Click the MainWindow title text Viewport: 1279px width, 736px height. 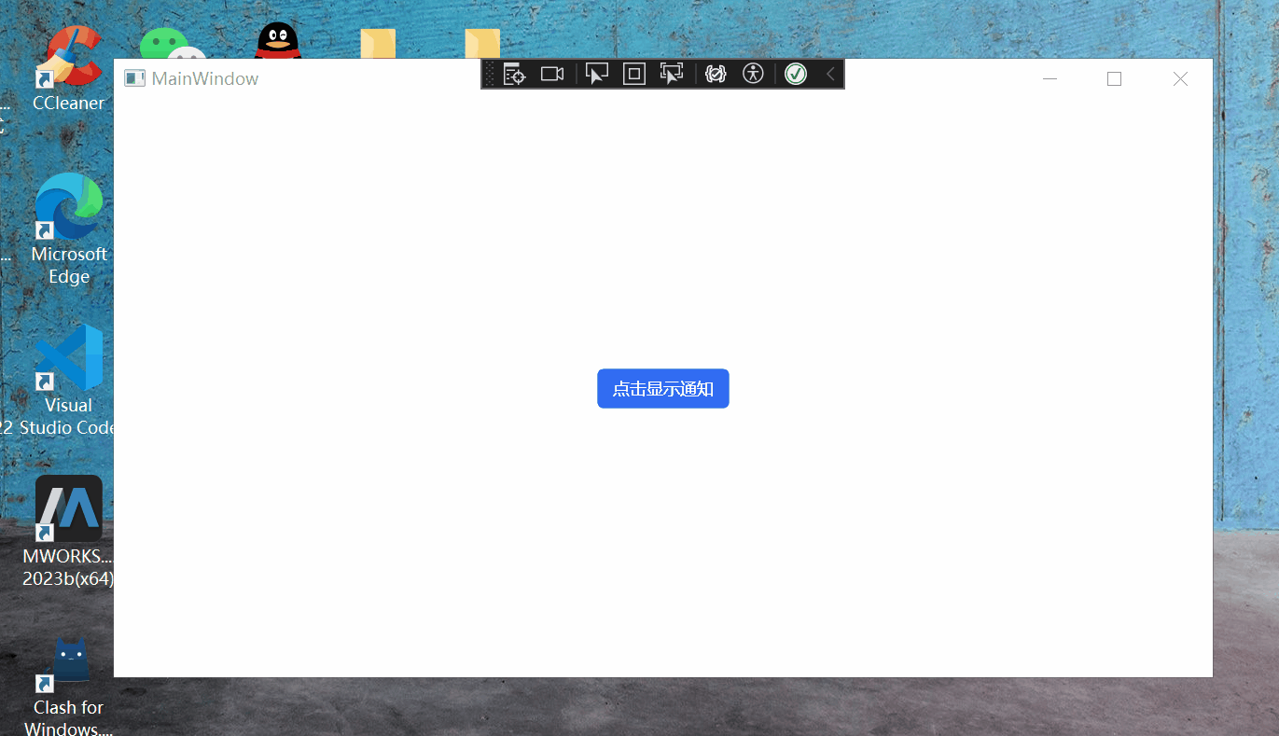click(205, 79)
